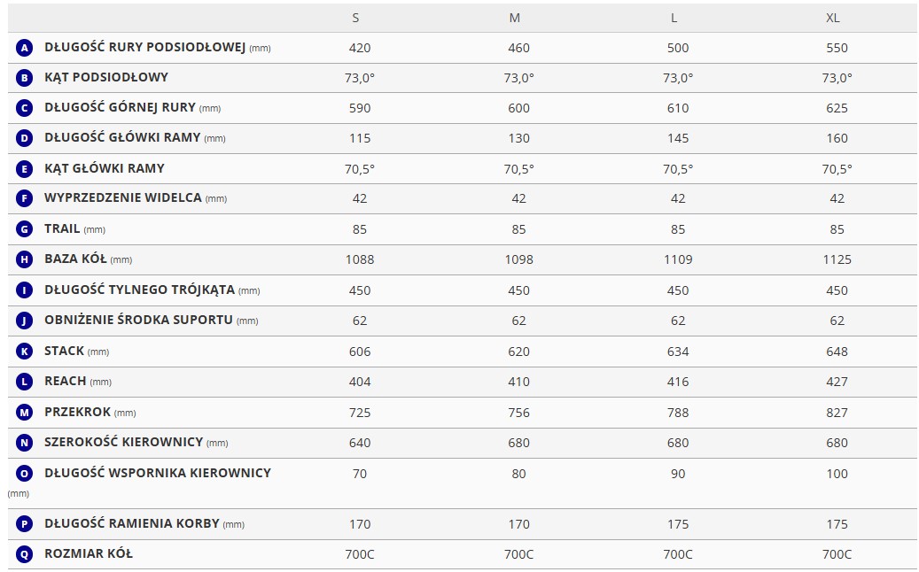Viewport: 919px width, 572px height.
Task: Select the S size column header
Action: 356,18
